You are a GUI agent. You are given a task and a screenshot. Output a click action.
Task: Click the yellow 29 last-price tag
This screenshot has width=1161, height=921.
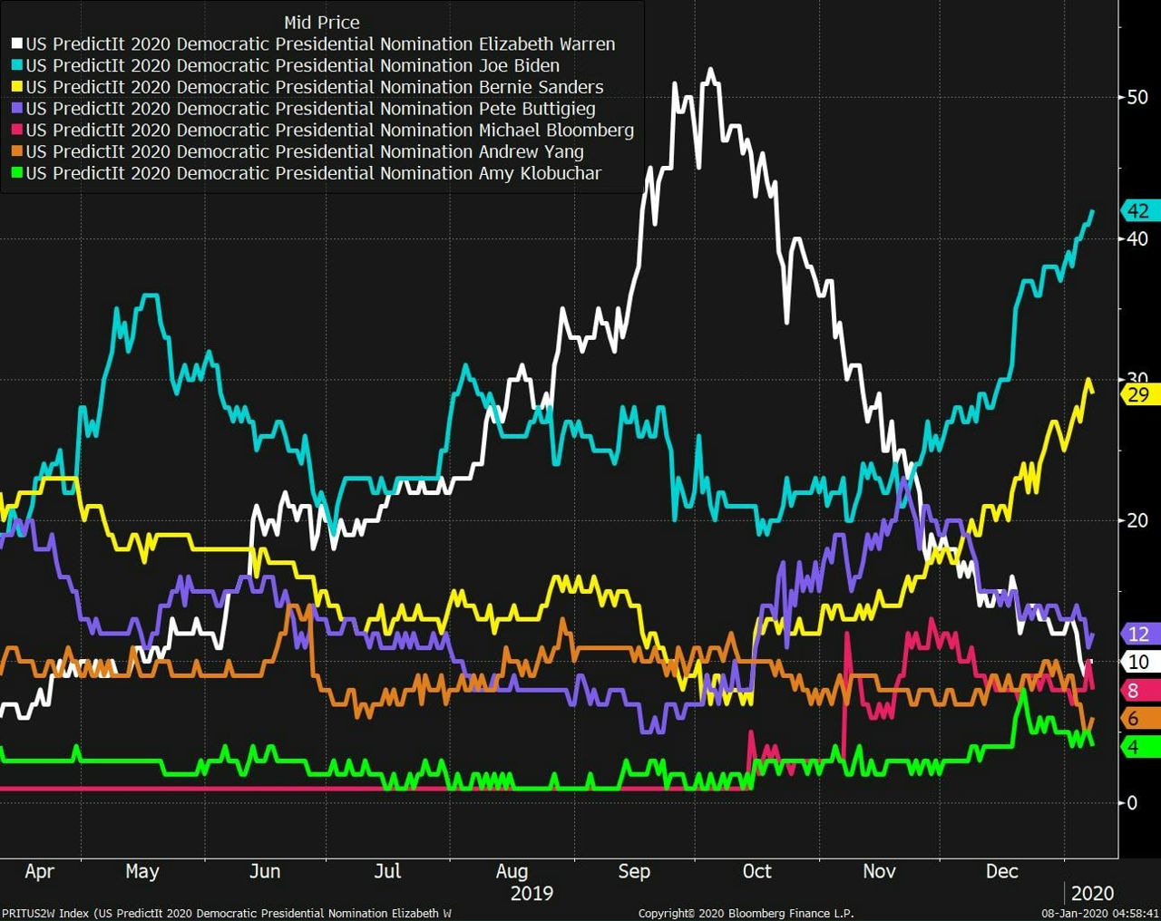pyautogui.click(x=1138, y=395)
